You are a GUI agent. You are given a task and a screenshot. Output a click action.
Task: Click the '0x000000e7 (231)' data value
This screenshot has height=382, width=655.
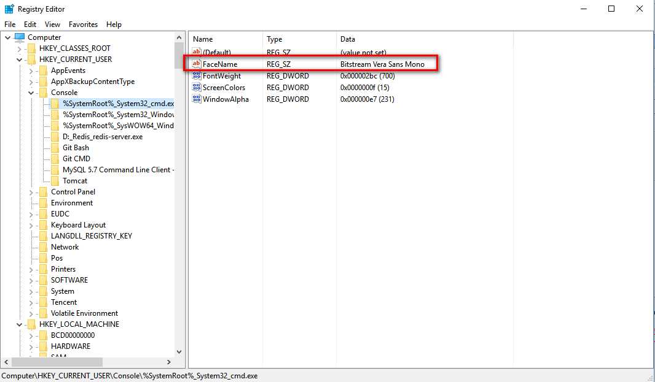click(x=367, y=99)
